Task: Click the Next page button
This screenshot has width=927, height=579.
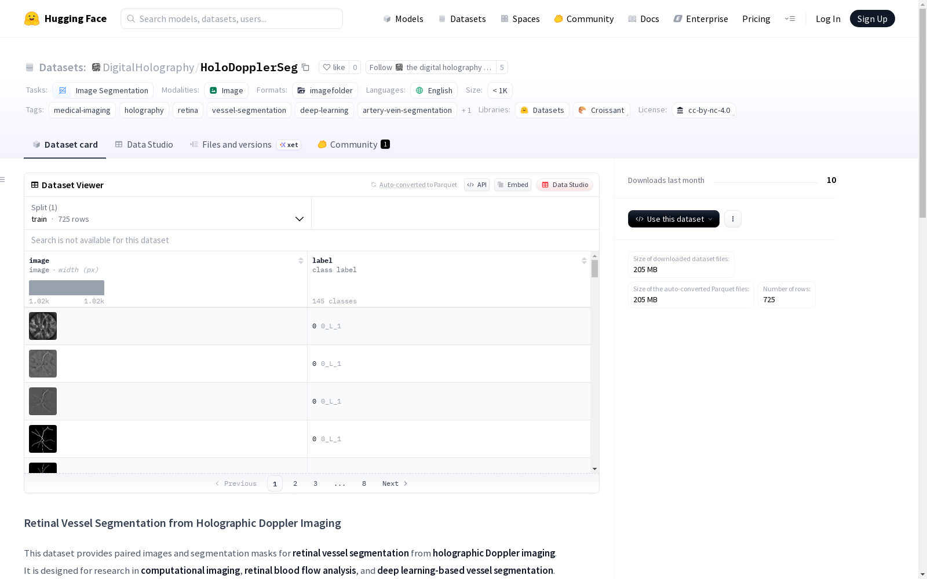Action: tap(395, 483)
